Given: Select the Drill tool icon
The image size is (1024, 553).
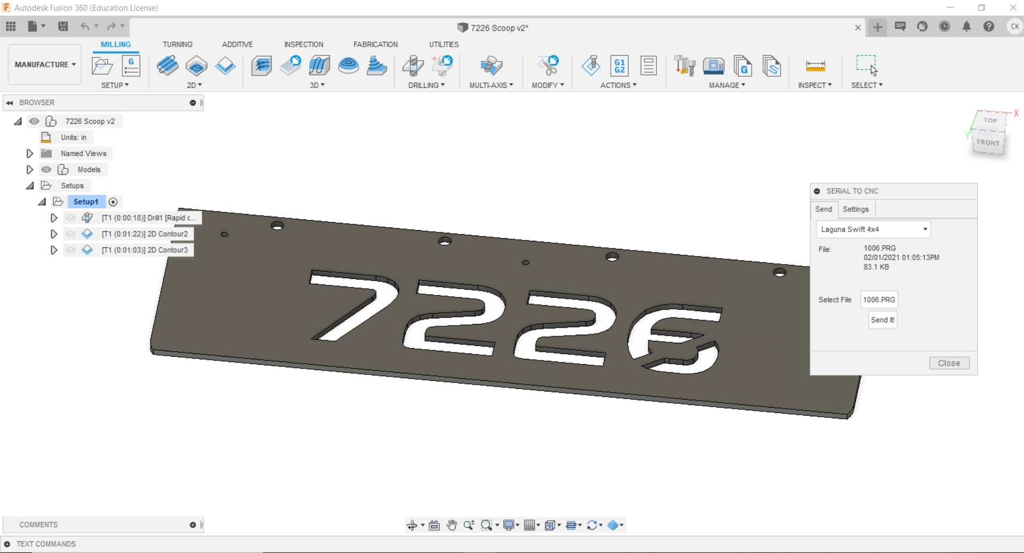Looking at the screenshot, I should click(x=413, y=66).
